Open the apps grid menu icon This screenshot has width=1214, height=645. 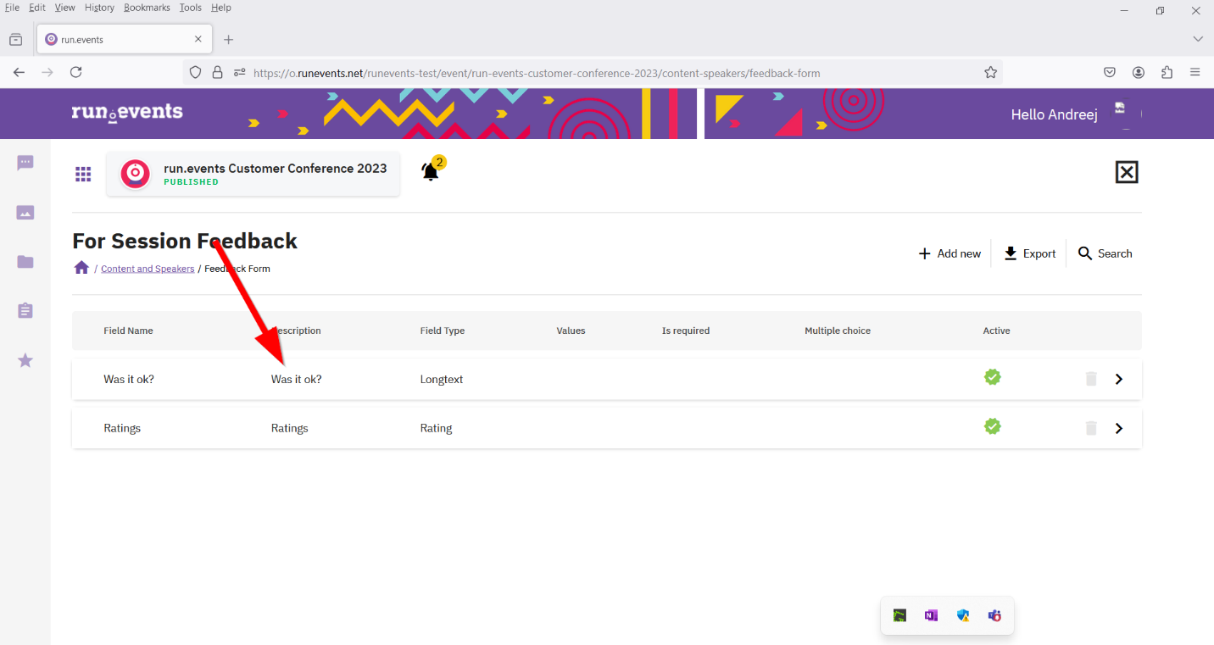click(x=83, y=174)
